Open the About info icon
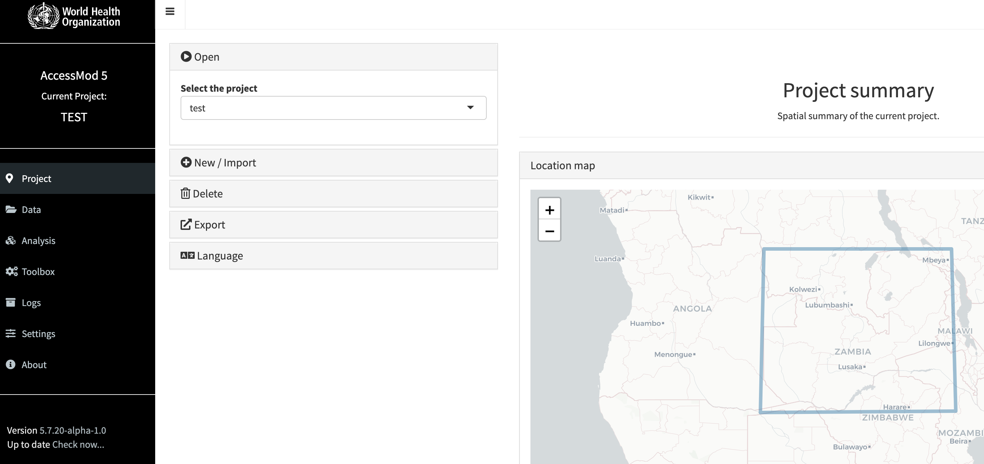 point(10,364)
